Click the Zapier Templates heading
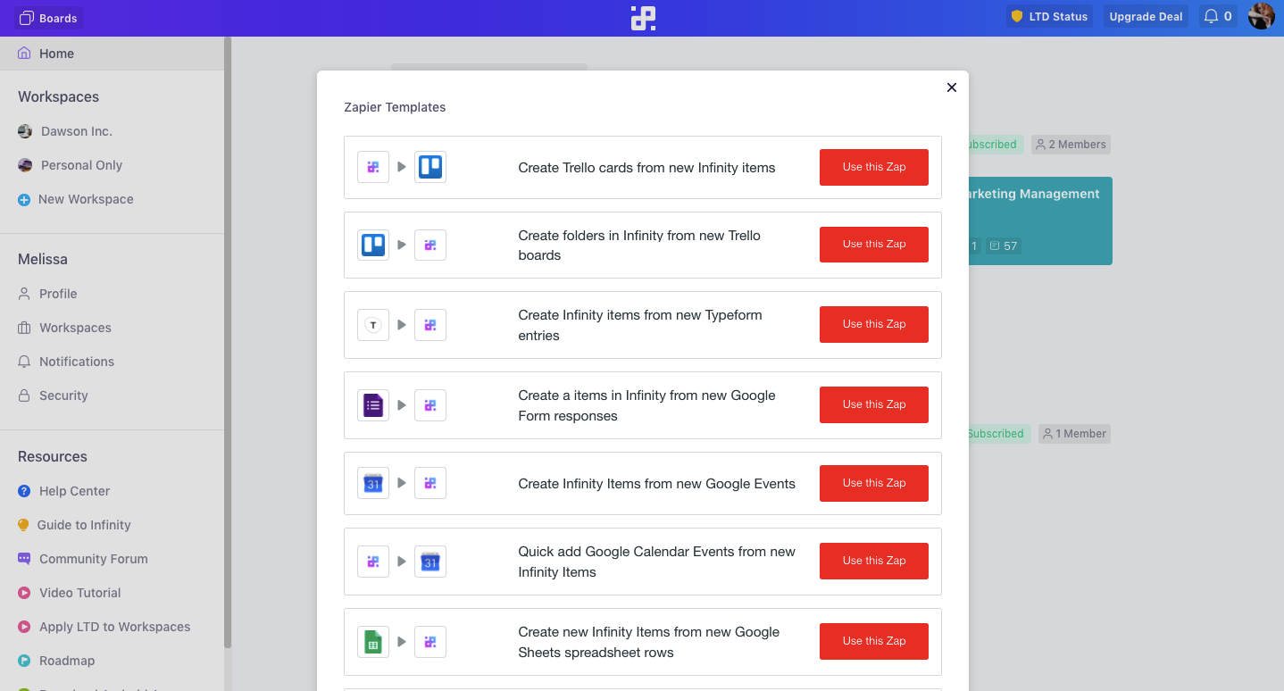 tap(395, 107)
